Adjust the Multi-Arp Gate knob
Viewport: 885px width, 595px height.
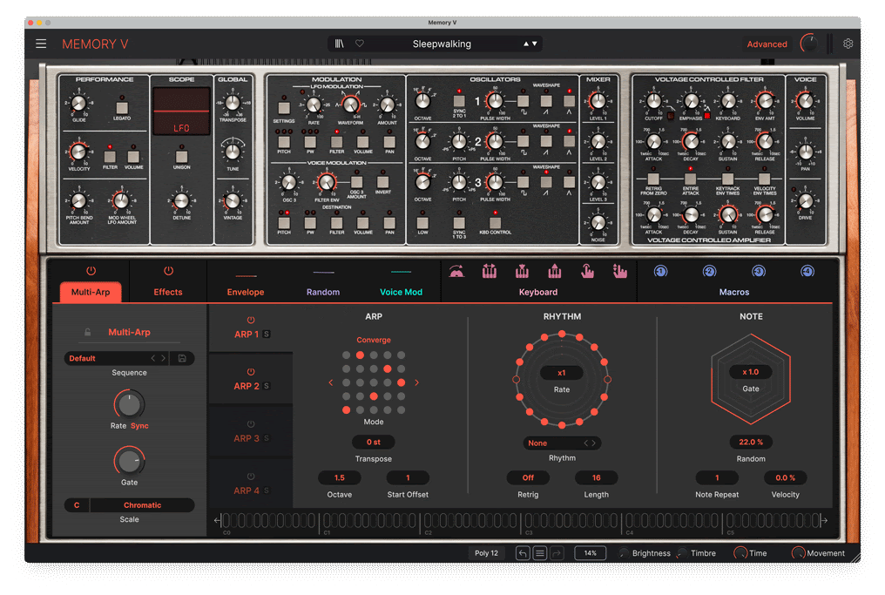(129, 461)
